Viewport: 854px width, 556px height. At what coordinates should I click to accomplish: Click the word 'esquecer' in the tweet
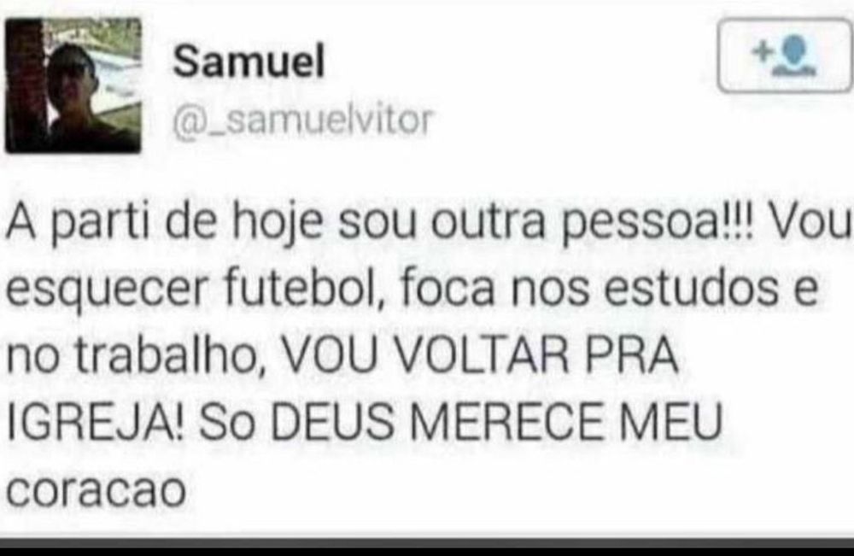click(107, 290)
